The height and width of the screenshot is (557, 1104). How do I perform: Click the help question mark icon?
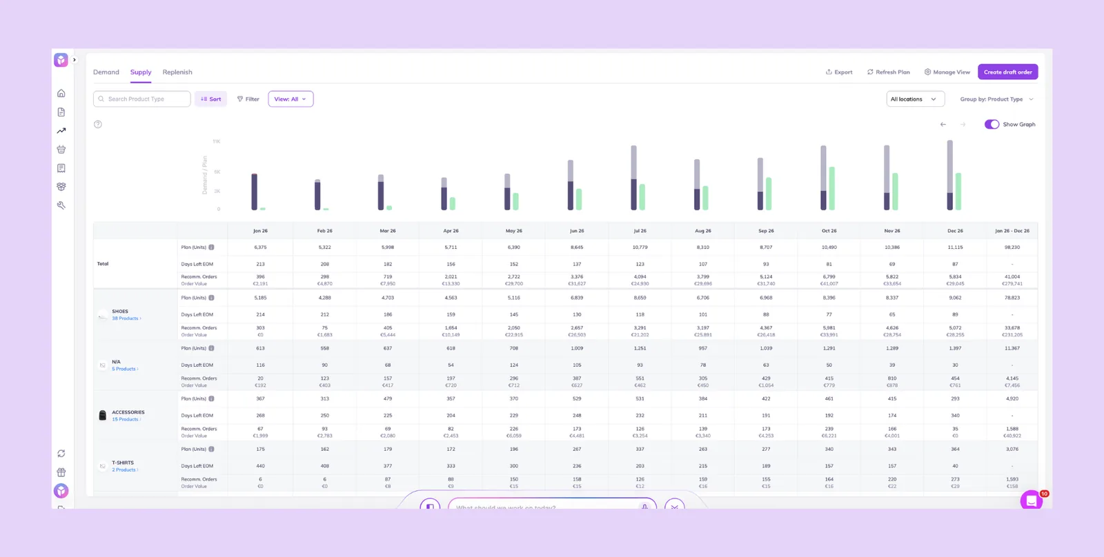tap(98, 124)
